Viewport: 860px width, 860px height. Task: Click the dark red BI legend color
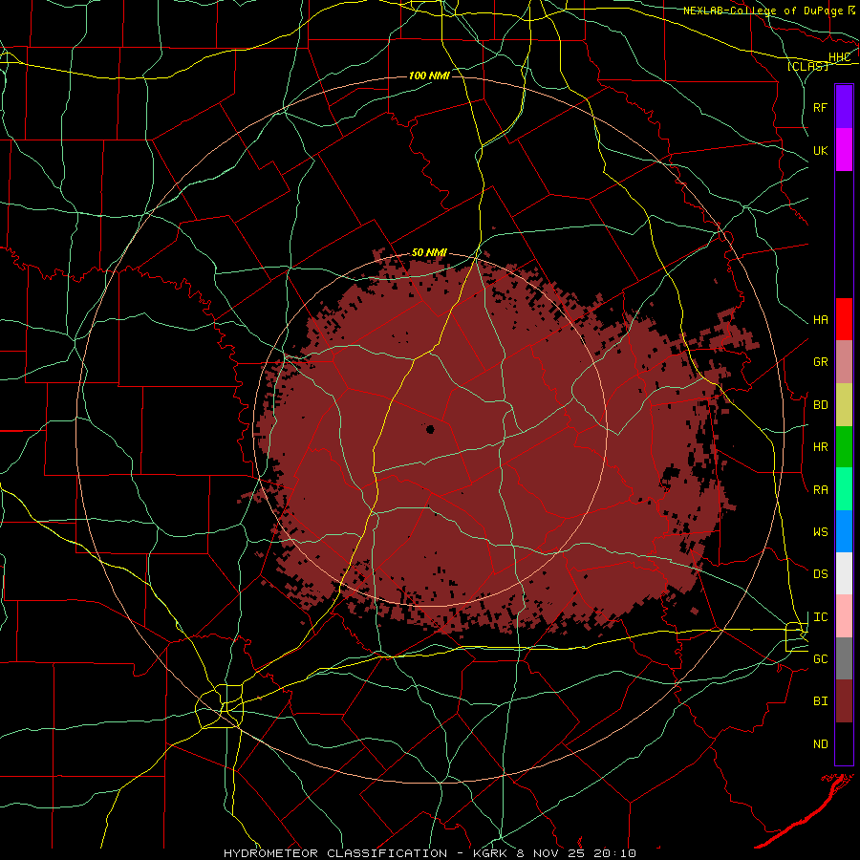click(x=844, y=701)
